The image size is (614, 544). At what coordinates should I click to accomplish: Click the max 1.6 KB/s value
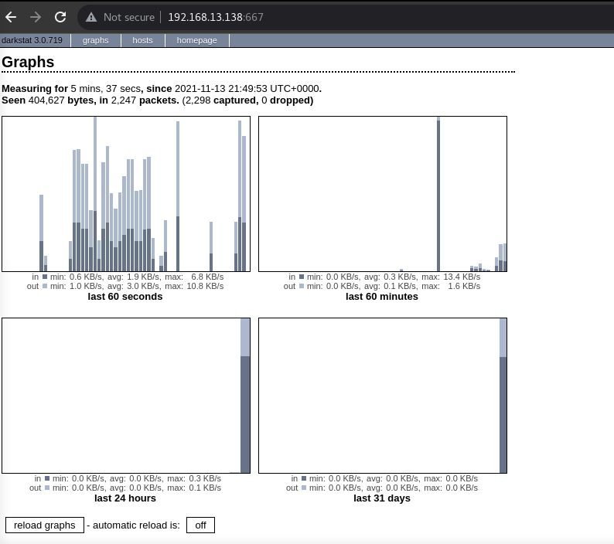click(x=464, y=286)
